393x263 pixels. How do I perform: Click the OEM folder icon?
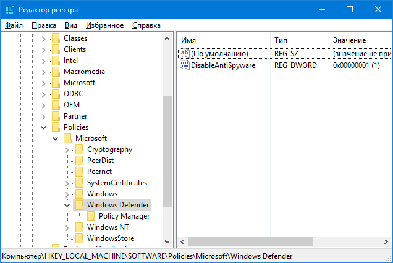[x=56, y=105]
